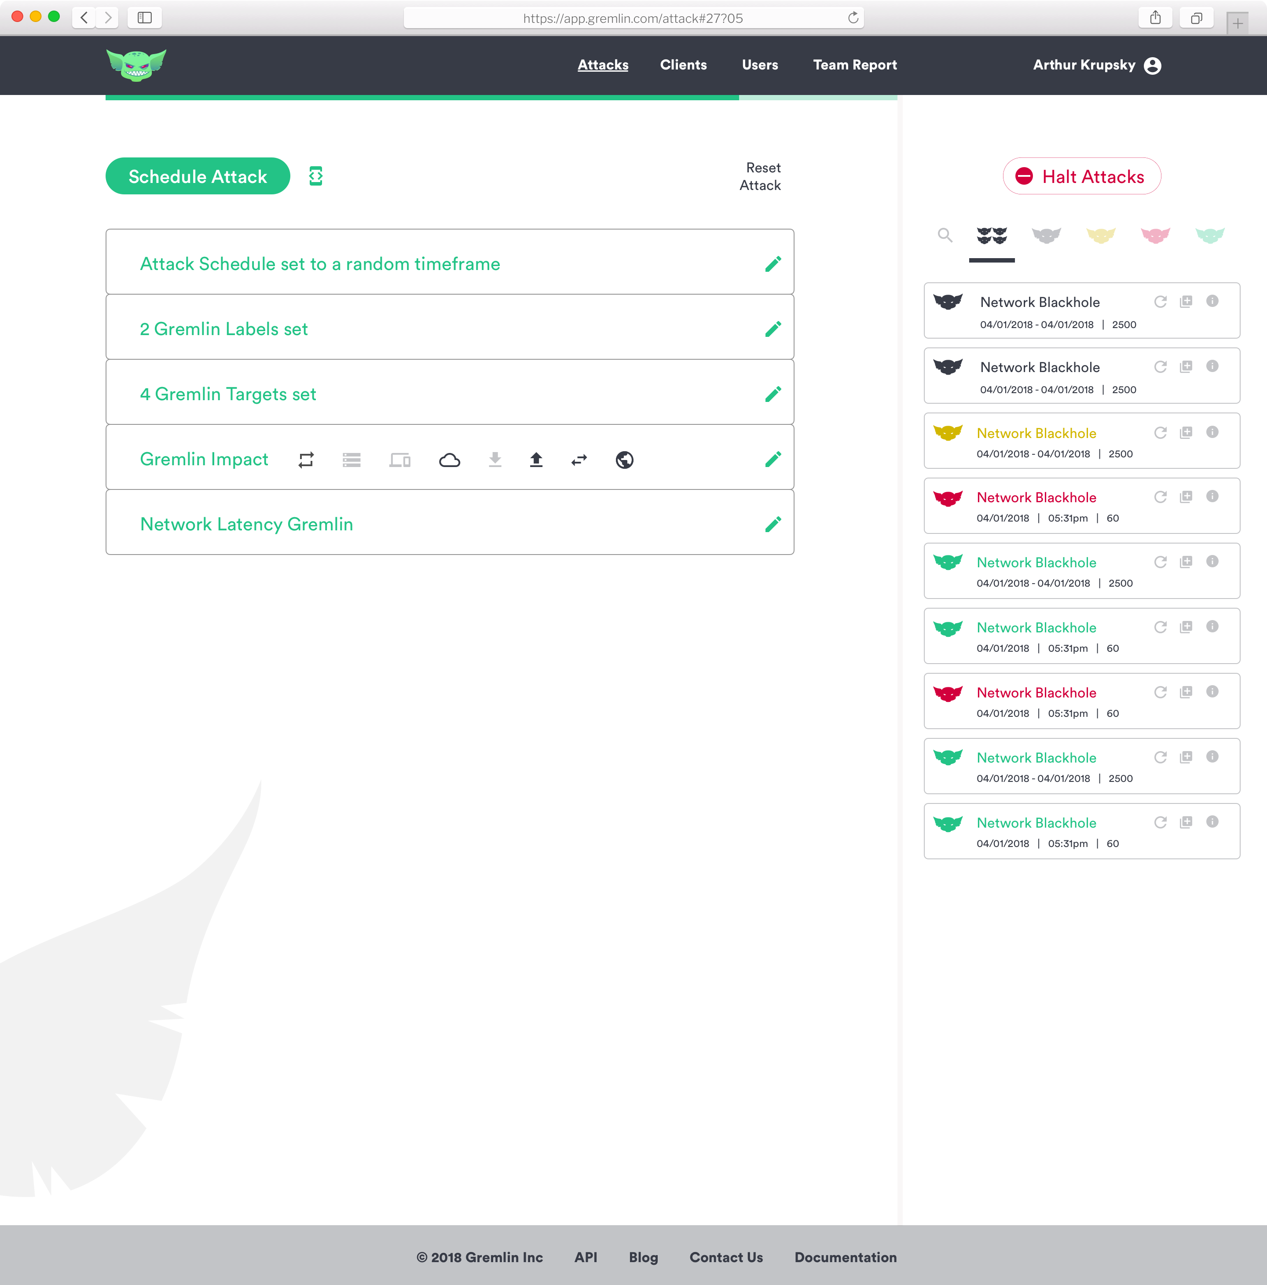This screenshot has height=1285, width=1267.
Task: Expand the 4 Gremlin Targets set section
Action: (x=450, y=392)
